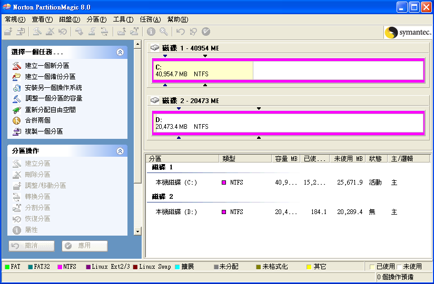Open the 幫助(H) menu
The width and height of the screenshot is (434, 284).
pyautogui.click(x=177, y=19)
